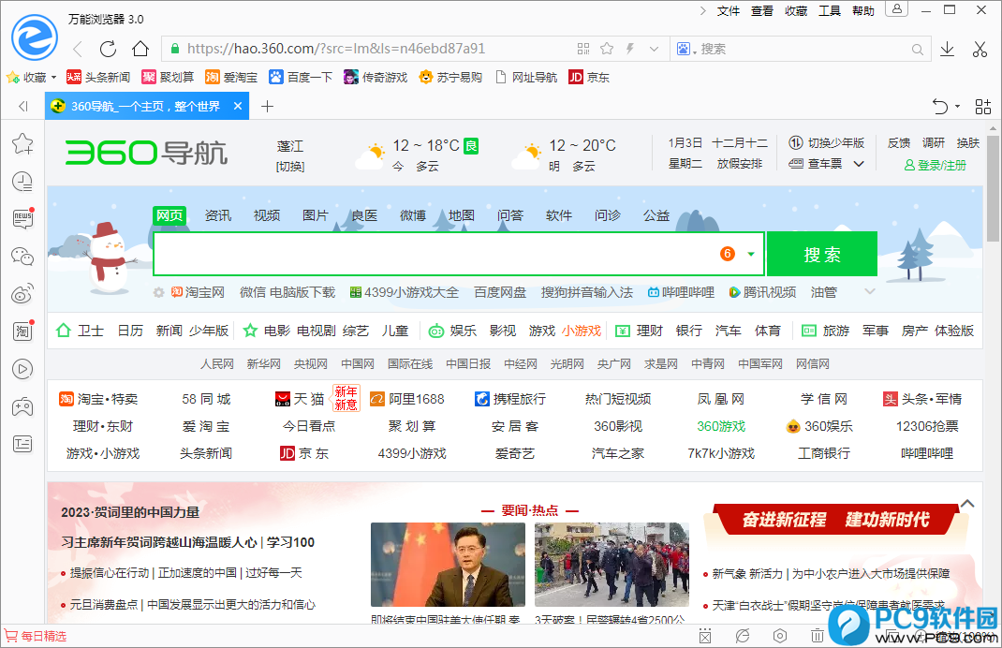Click the green 搜索 button
1002x648 pixels.
(x=822, y=255)
